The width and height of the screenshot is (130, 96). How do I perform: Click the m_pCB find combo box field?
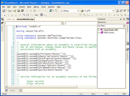point(98,11)
